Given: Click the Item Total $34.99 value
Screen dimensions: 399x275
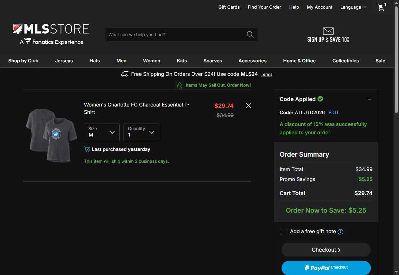Looking at the screenshot, I should tap(364, 169).
